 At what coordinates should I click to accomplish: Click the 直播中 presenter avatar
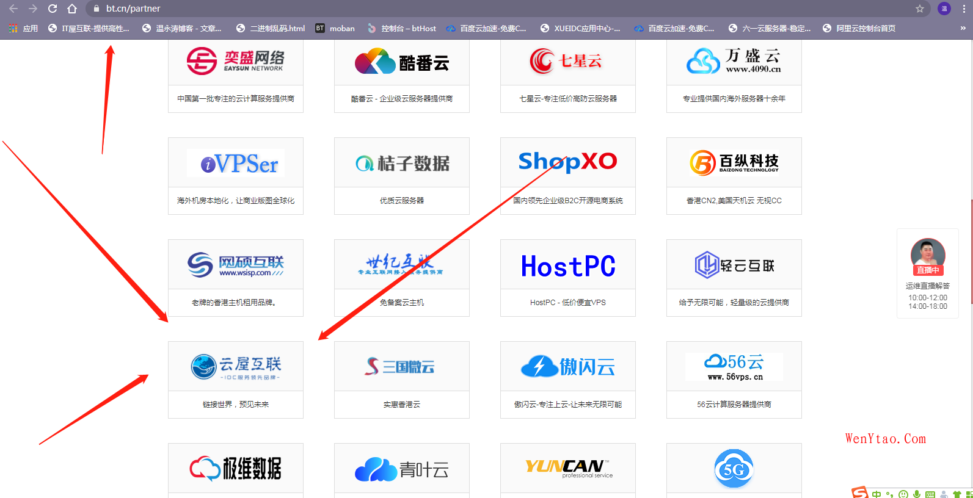pyautogui.click(x=928, y=256)
